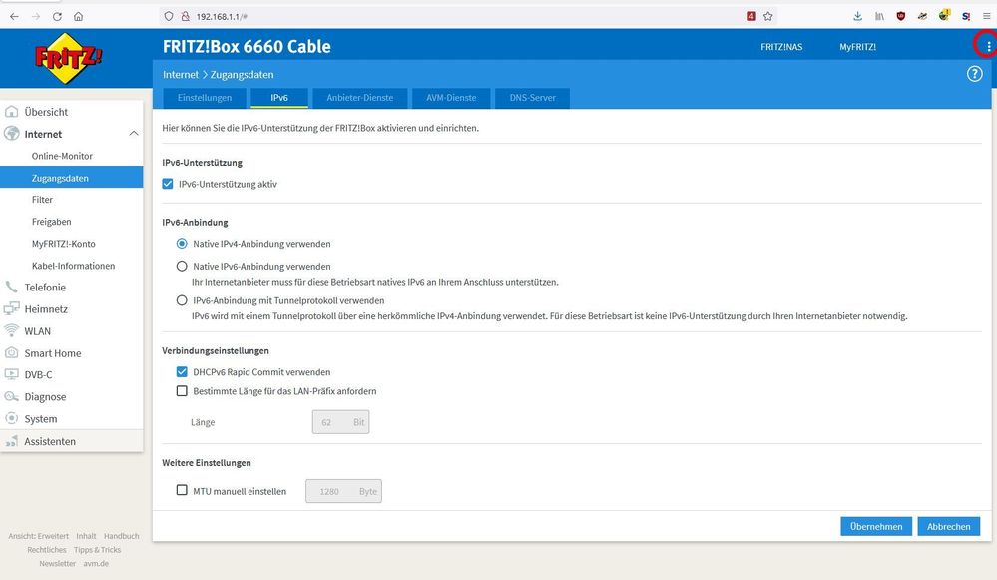Click the browser home icon
The height and width of the screenshot is (580, 997).
click(x=78, y=17)
